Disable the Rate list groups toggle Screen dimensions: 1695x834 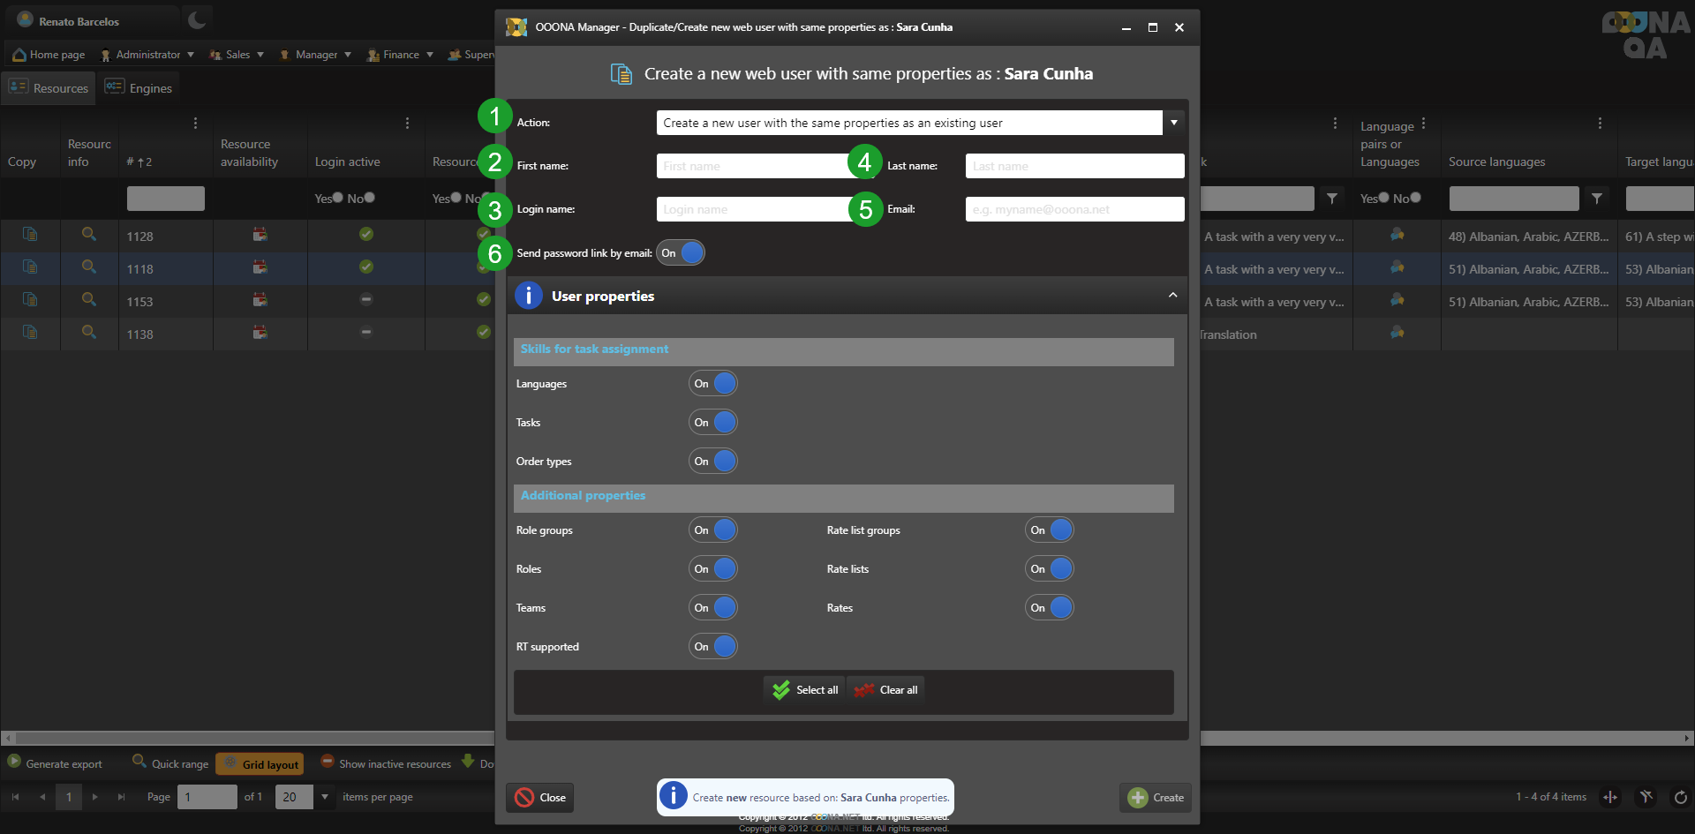[1050, 530]
